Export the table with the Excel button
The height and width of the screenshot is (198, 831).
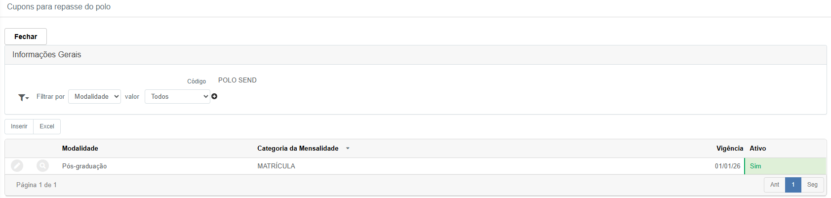click(x=47, y=126)
